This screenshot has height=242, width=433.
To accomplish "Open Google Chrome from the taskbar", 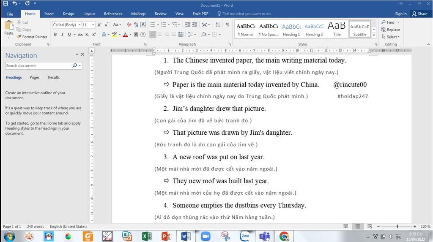I will pos(284,236).
